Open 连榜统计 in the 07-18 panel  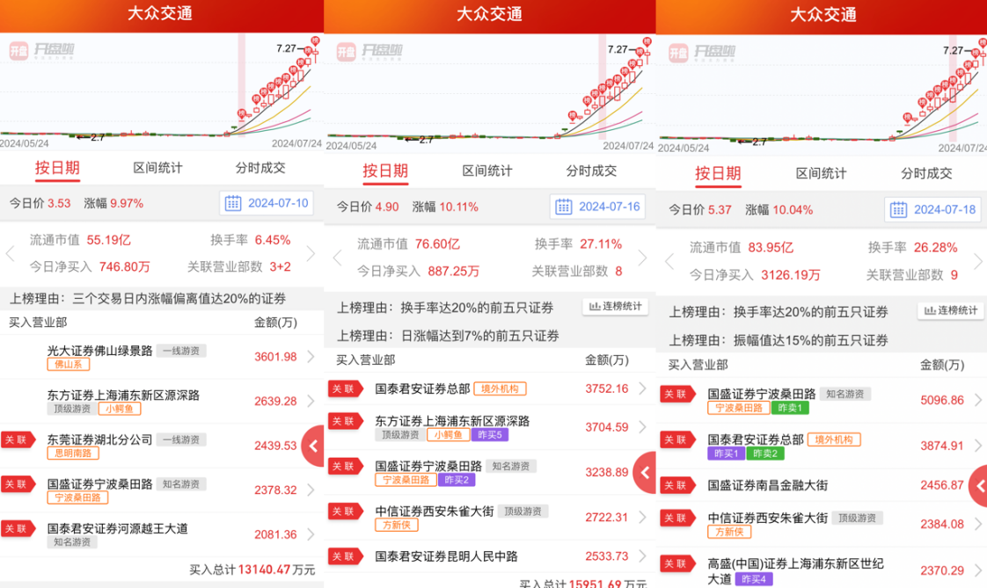click(x=950, y=310)
